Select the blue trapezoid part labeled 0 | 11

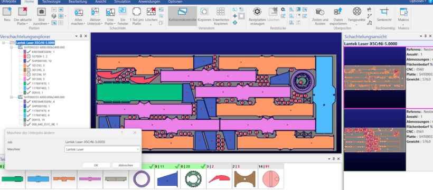click(167, 179)
